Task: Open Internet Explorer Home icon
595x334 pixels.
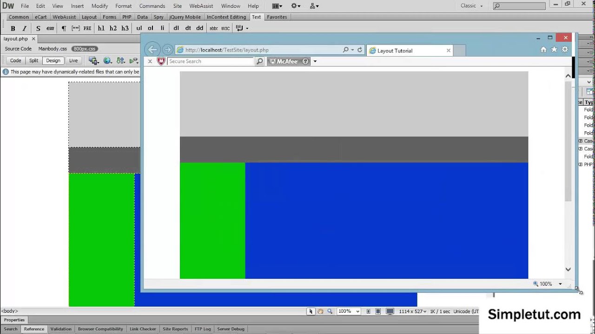Action: (x=543, y=50)
